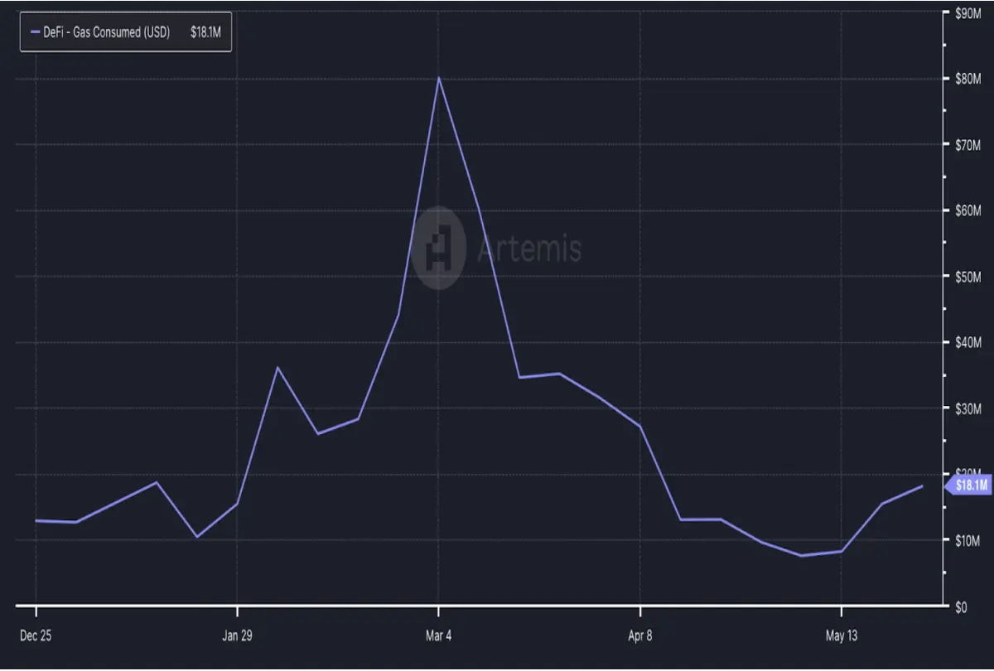Click the Mar 4 peak point at $80M

438,78
